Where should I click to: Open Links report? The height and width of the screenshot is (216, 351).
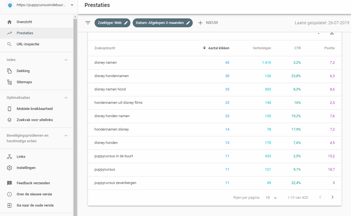[36, 157]
